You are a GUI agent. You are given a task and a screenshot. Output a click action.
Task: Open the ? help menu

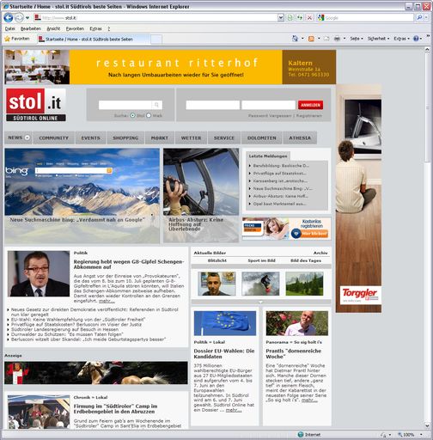pos(109,28)
